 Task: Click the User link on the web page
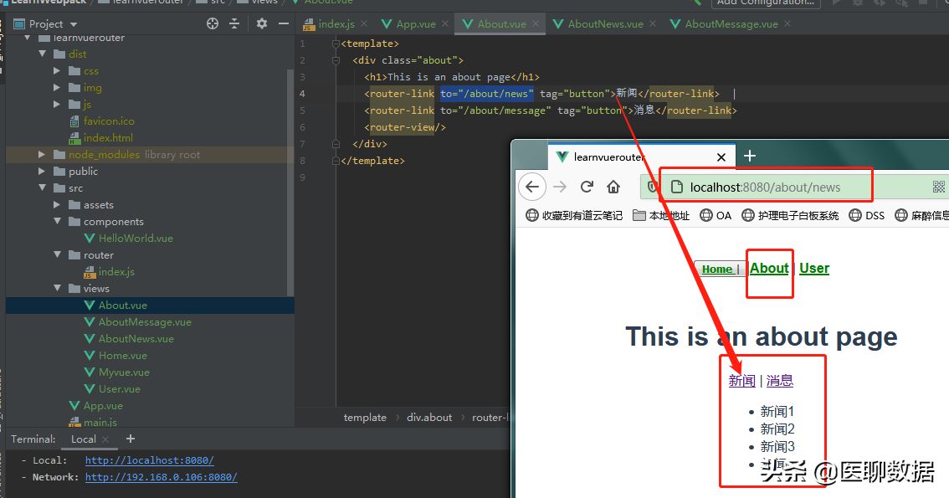814,268
